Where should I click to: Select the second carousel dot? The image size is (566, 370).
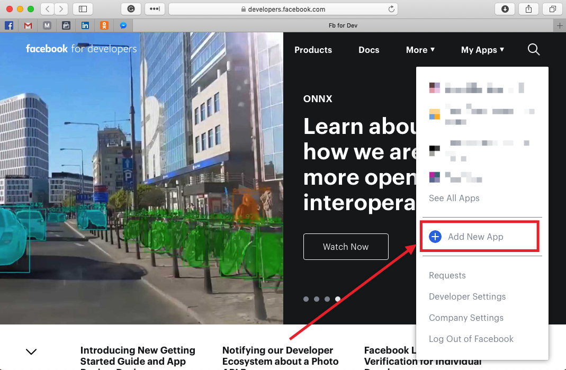(x=317, y=299)
